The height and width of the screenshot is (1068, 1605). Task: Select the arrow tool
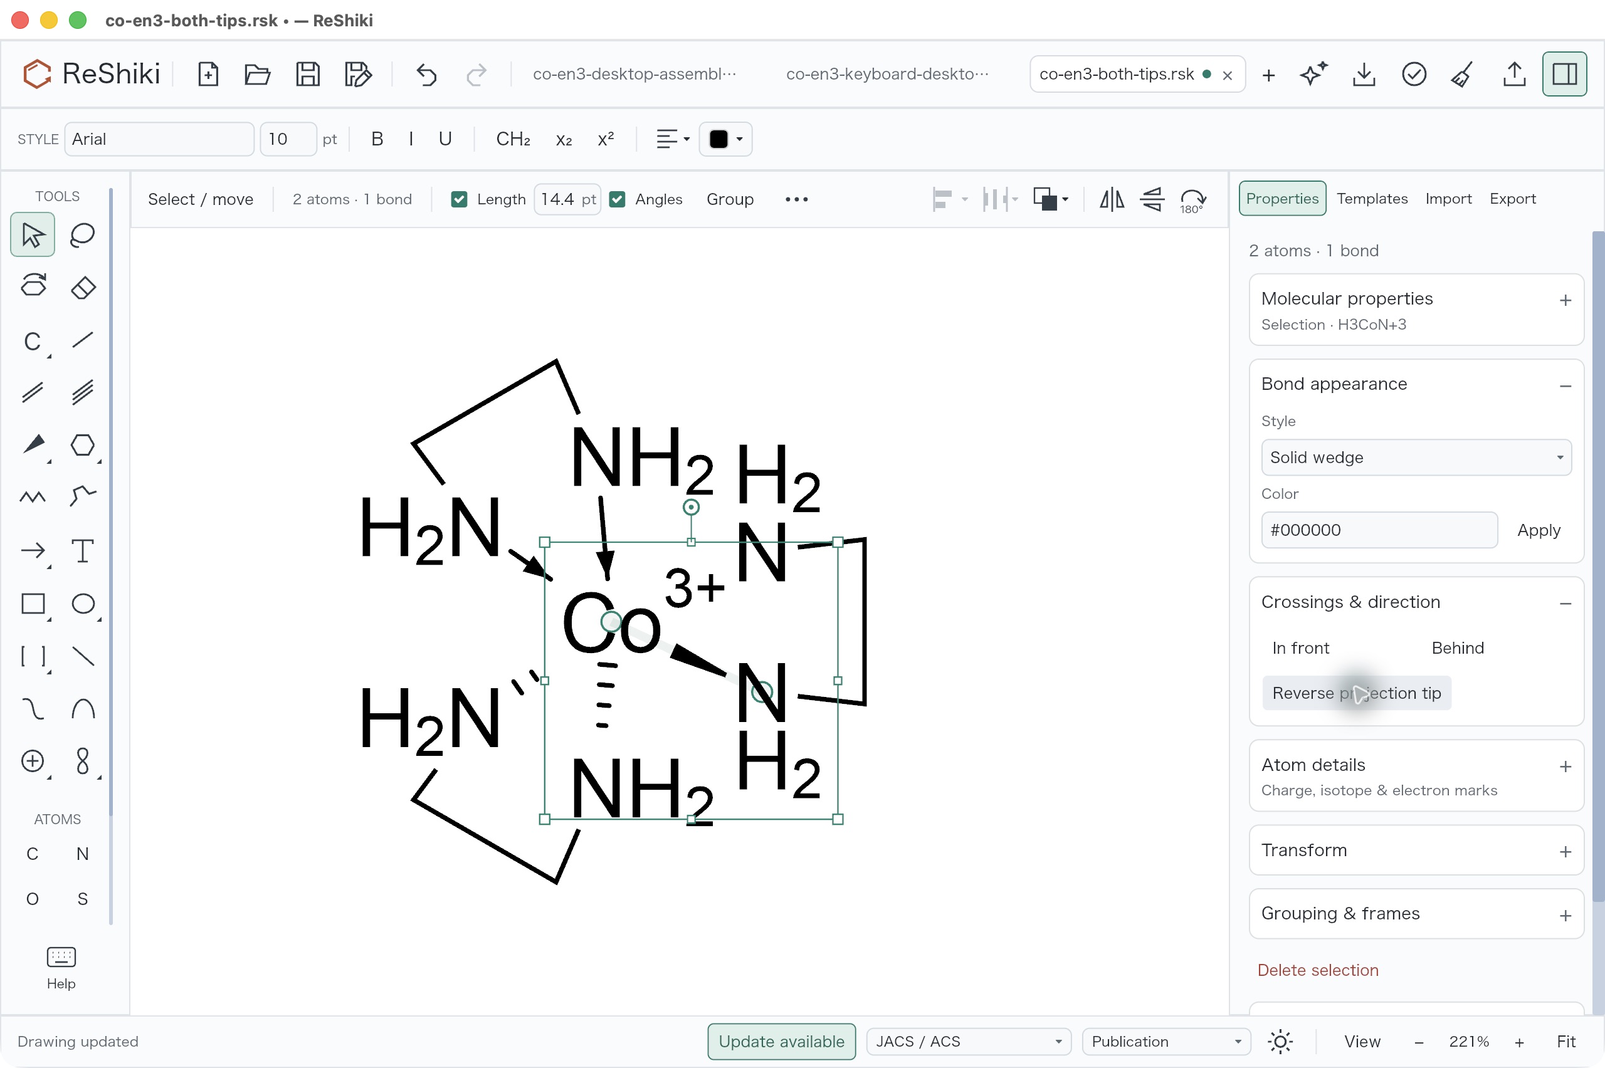(x=33, y=550)
